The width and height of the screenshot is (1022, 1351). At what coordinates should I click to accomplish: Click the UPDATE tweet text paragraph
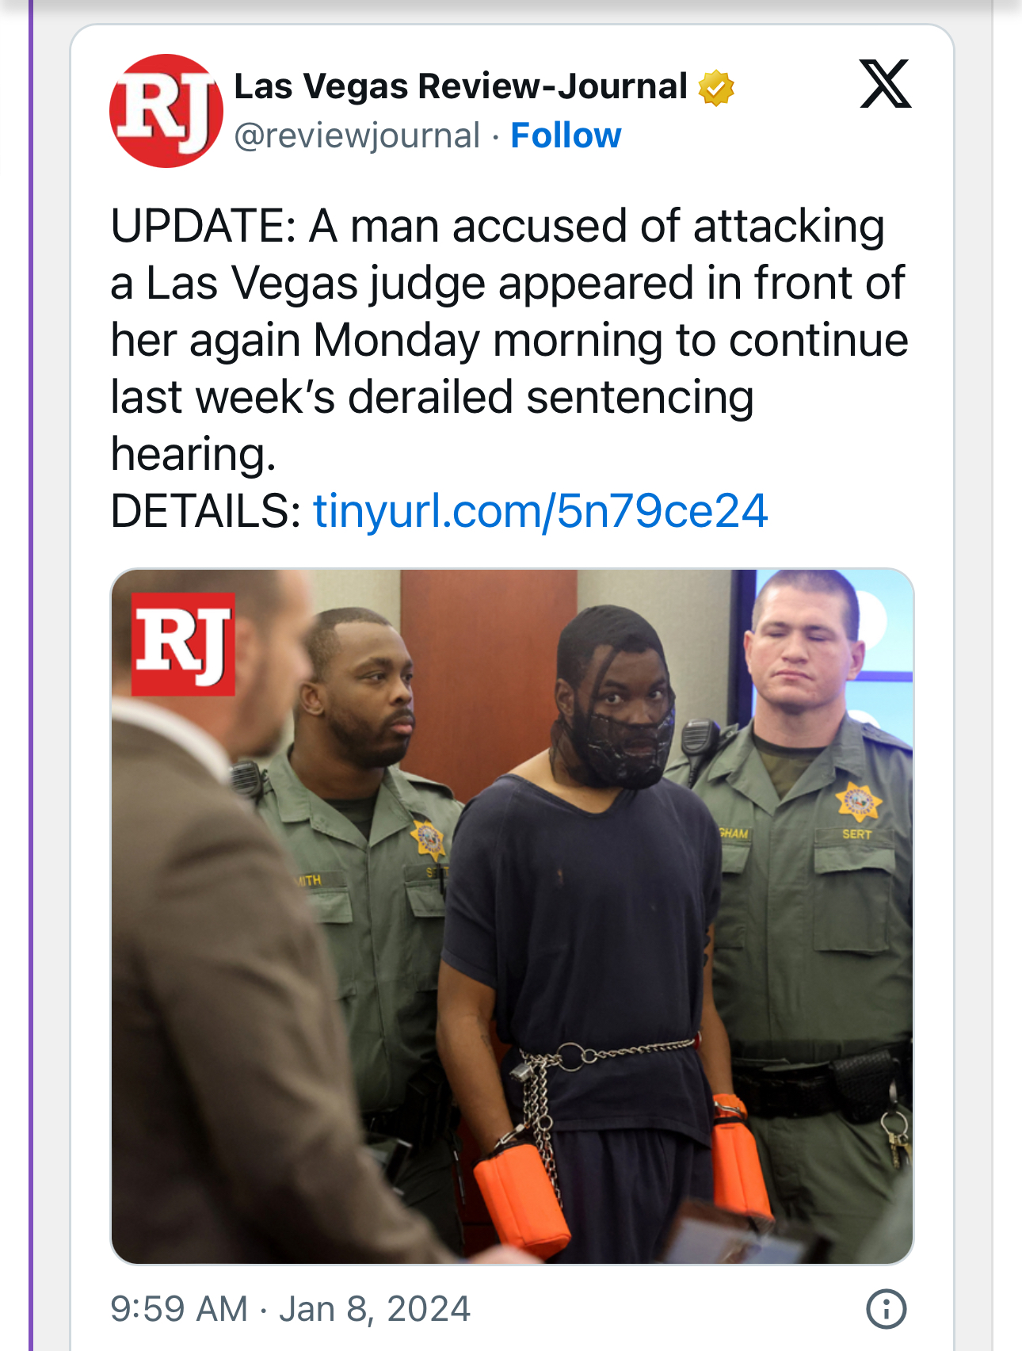click(x=509, y=339)
